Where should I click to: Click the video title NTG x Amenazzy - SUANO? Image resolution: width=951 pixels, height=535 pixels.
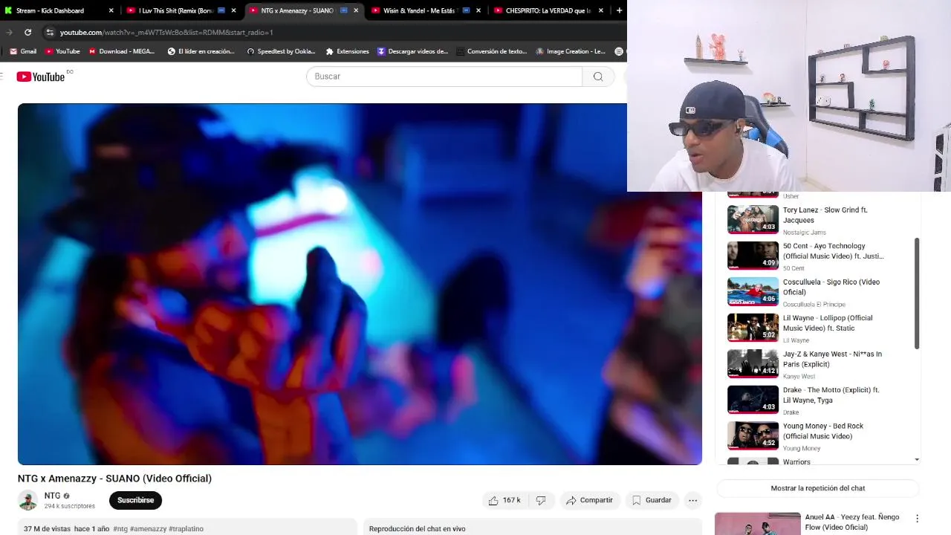point(114,479)
